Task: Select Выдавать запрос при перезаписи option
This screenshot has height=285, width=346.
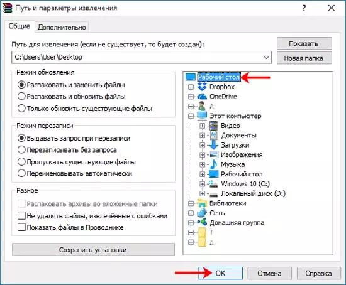Action: pos(74,138)
